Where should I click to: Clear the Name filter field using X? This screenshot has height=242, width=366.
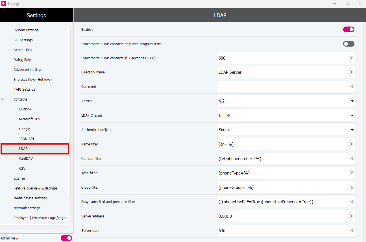tap(352, 144)
